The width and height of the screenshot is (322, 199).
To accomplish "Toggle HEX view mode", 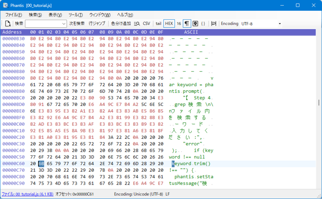I will 169,24.
